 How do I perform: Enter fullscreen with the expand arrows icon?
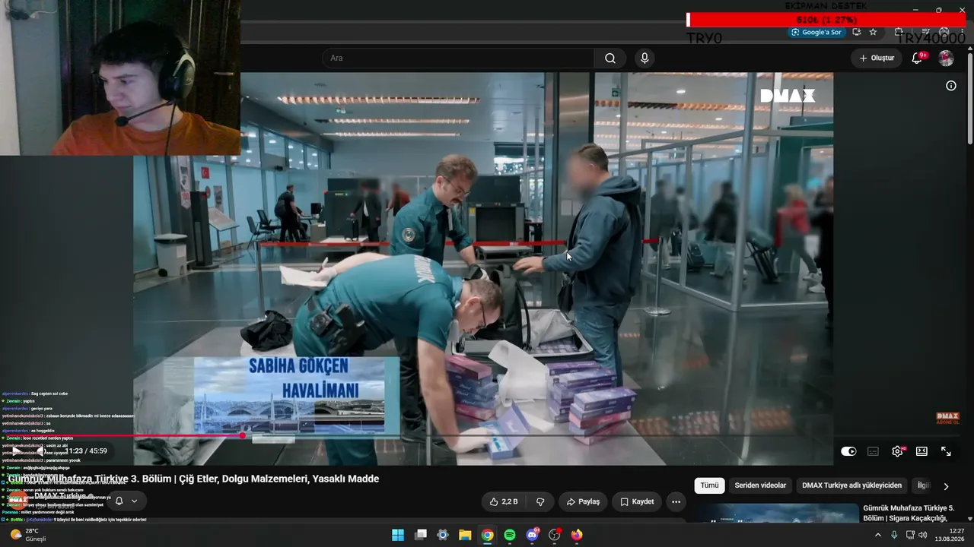click(946, 451)
